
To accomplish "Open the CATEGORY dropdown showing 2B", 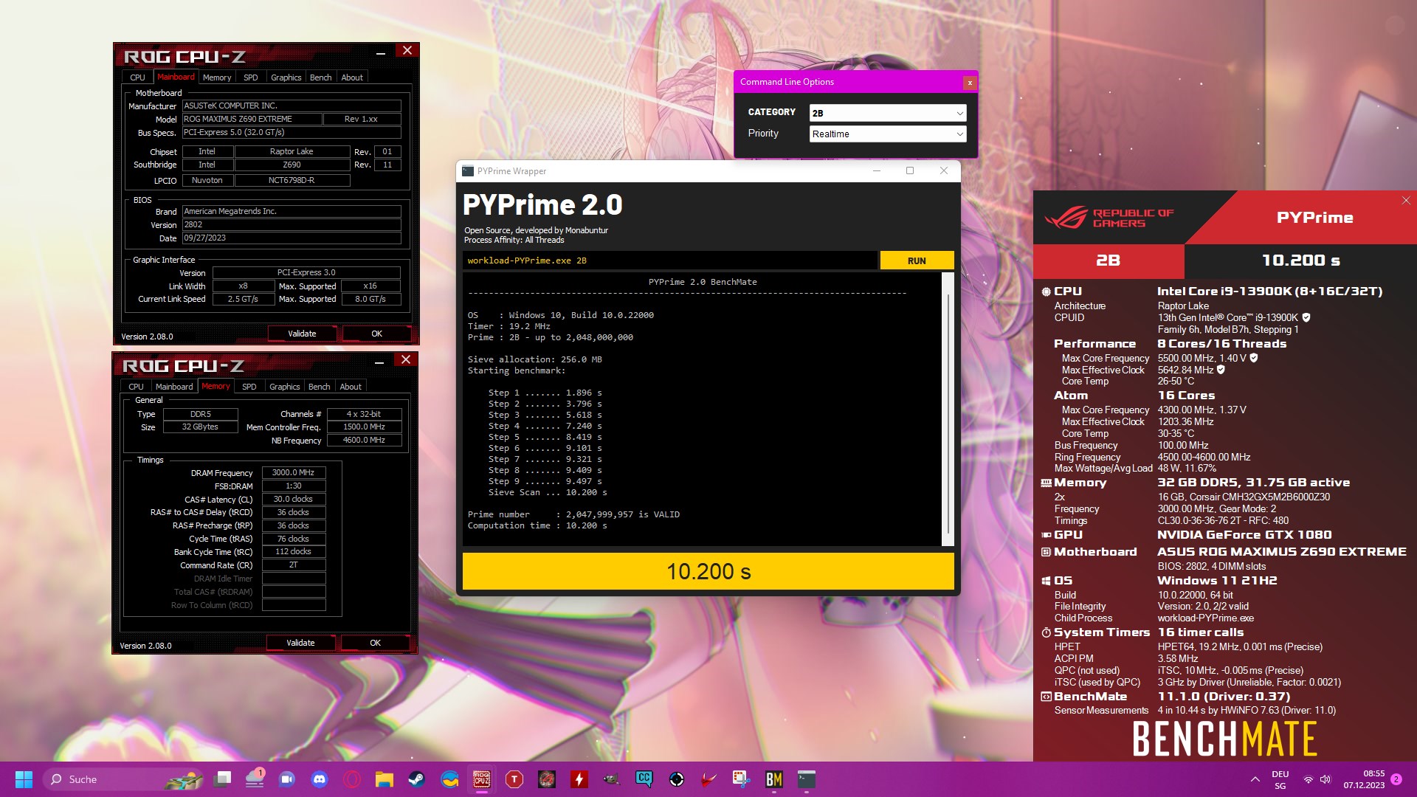I will [x=887, y=113].
